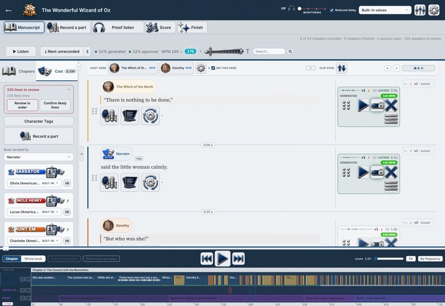
Task: Mute the Sound Effects track
Action: click(22, 290)
